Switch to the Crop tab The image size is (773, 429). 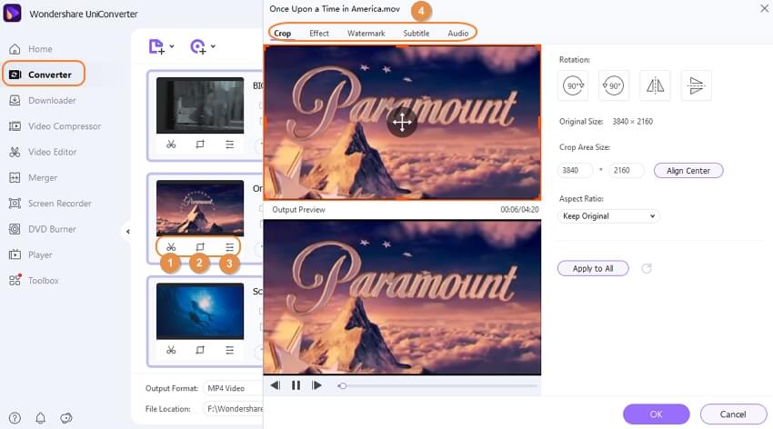283,33
